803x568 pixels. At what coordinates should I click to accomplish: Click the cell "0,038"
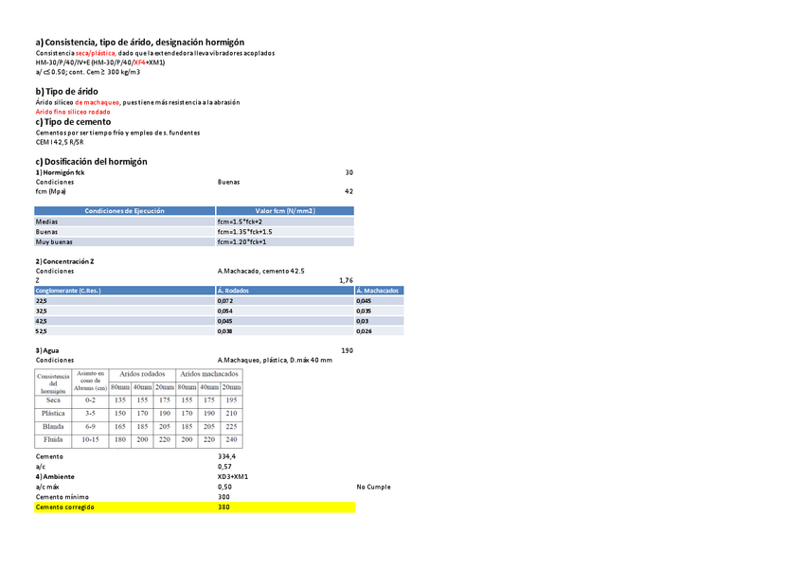224,331
